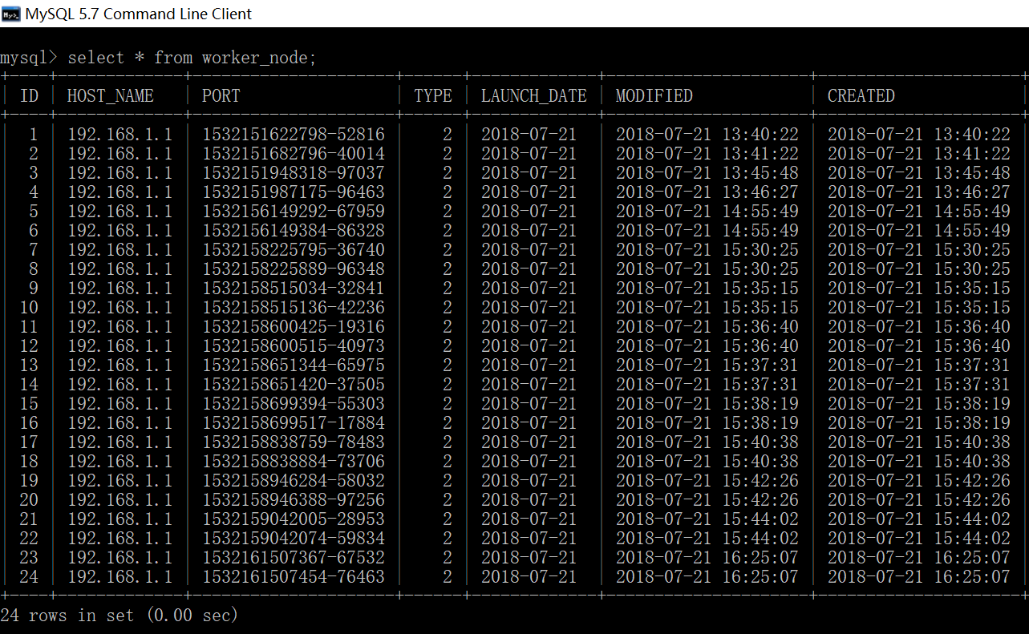The width and height of the screenshot is (1029, 634).
Task: Click the LAUNCH_DATE column header
Action: [533, 96]
